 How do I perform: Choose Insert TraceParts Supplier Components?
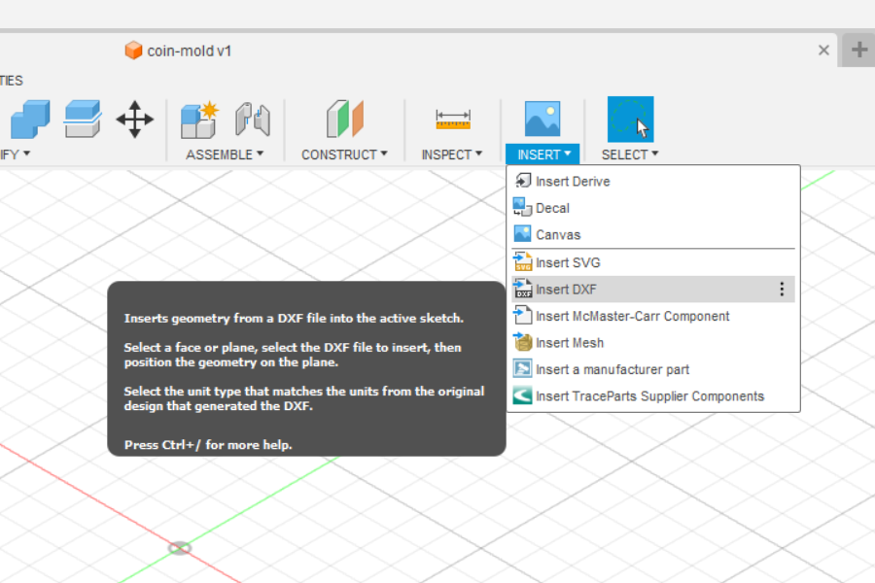(653, 396)
